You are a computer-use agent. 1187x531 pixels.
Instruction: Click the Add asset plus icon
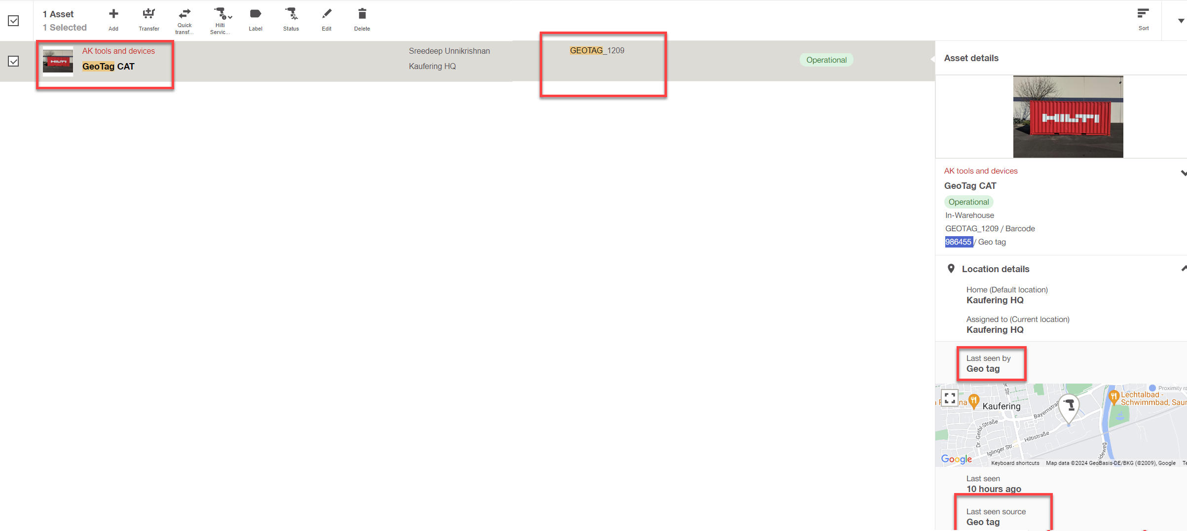113,15
